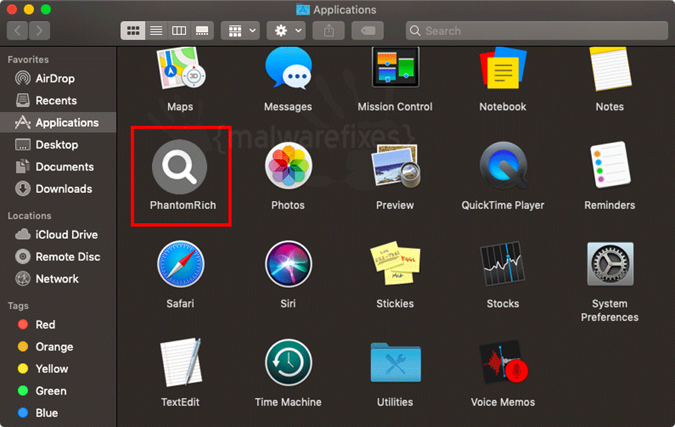Select the Voice Memos app
This screenshot has height=427, width=675.
(503, 362)
